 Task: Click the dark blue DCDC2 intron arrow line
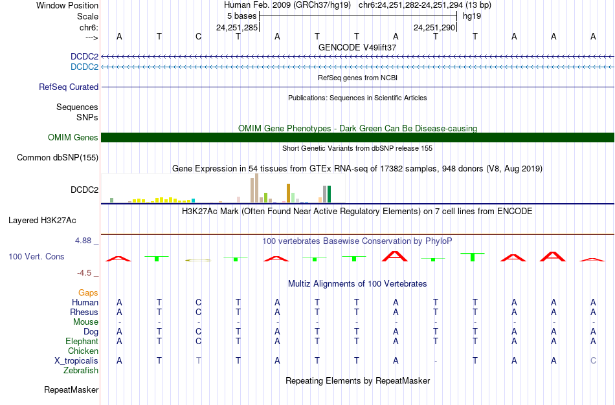tap(357, 57)
